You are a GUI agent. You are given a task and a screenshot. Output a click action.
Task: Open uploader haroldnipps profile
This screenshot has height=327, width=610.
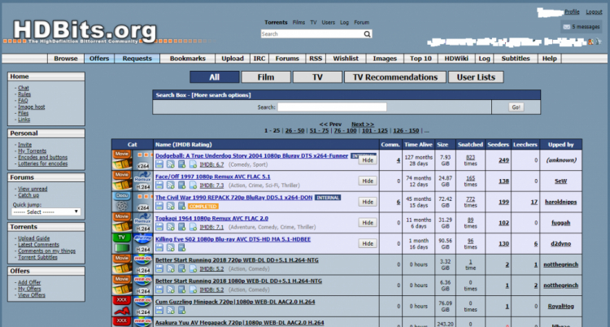coord(560,202)
